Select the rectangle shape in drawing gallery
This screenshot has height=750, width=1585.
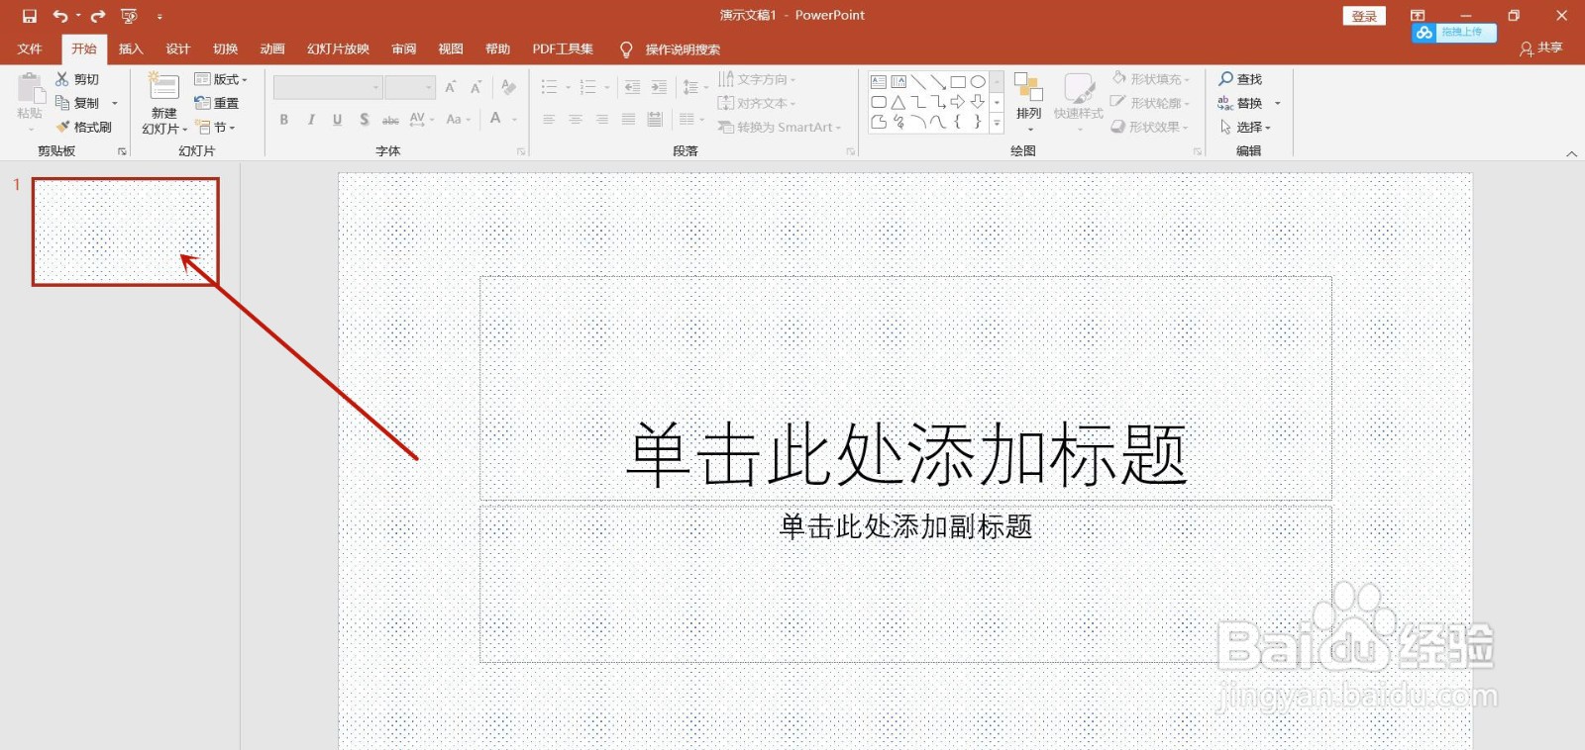point(958,82)
